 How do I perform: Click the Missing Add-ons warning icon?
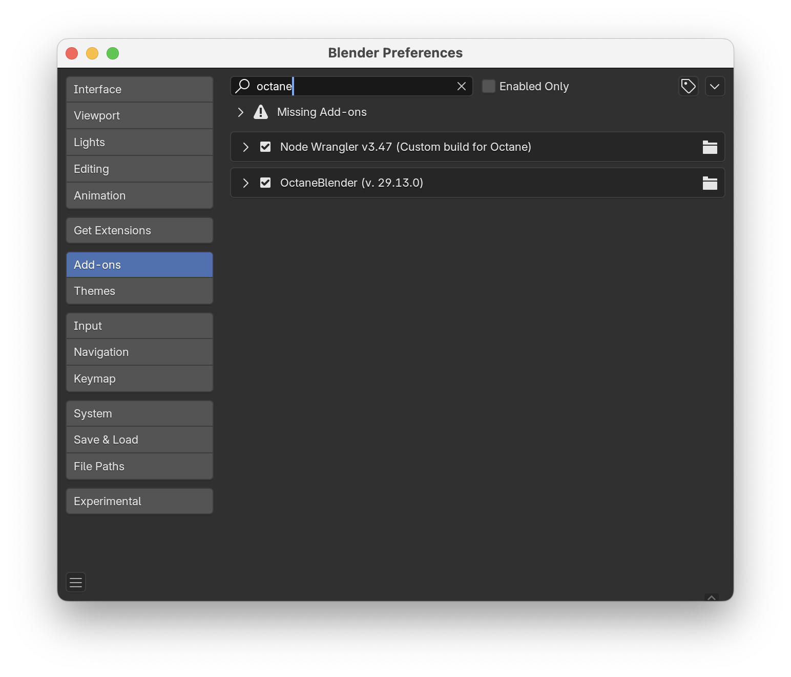pos(261,112)
